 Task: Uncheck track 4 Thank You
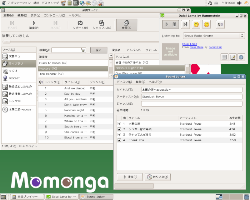point(119,140)
